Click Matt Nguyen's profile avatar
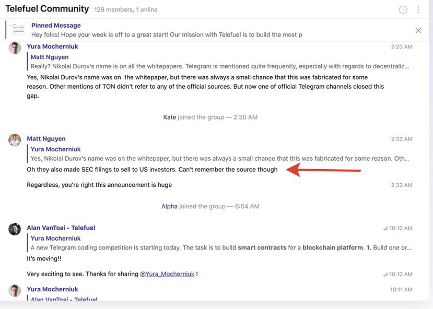The image size is (433, 309). point(15,140)
